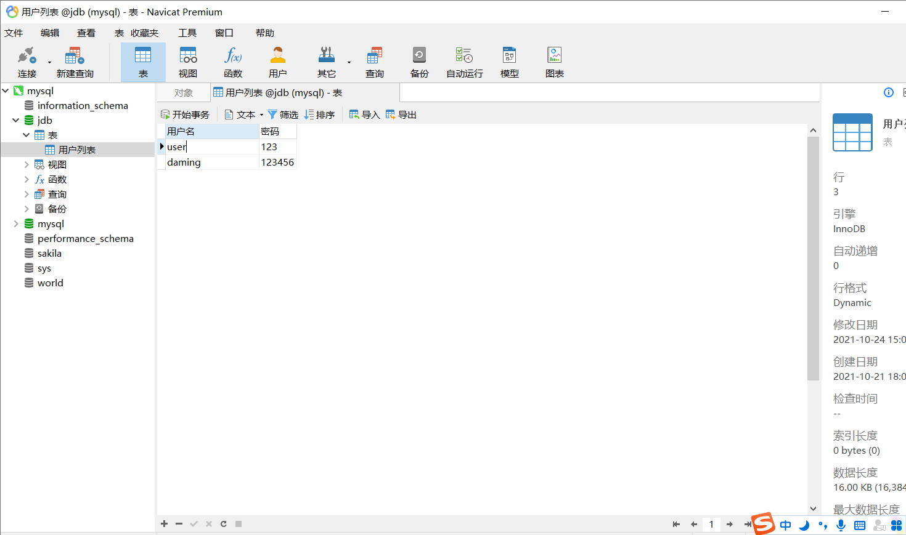
Task: Open the Chart (图表) toolbar icon
Action: 555,62
